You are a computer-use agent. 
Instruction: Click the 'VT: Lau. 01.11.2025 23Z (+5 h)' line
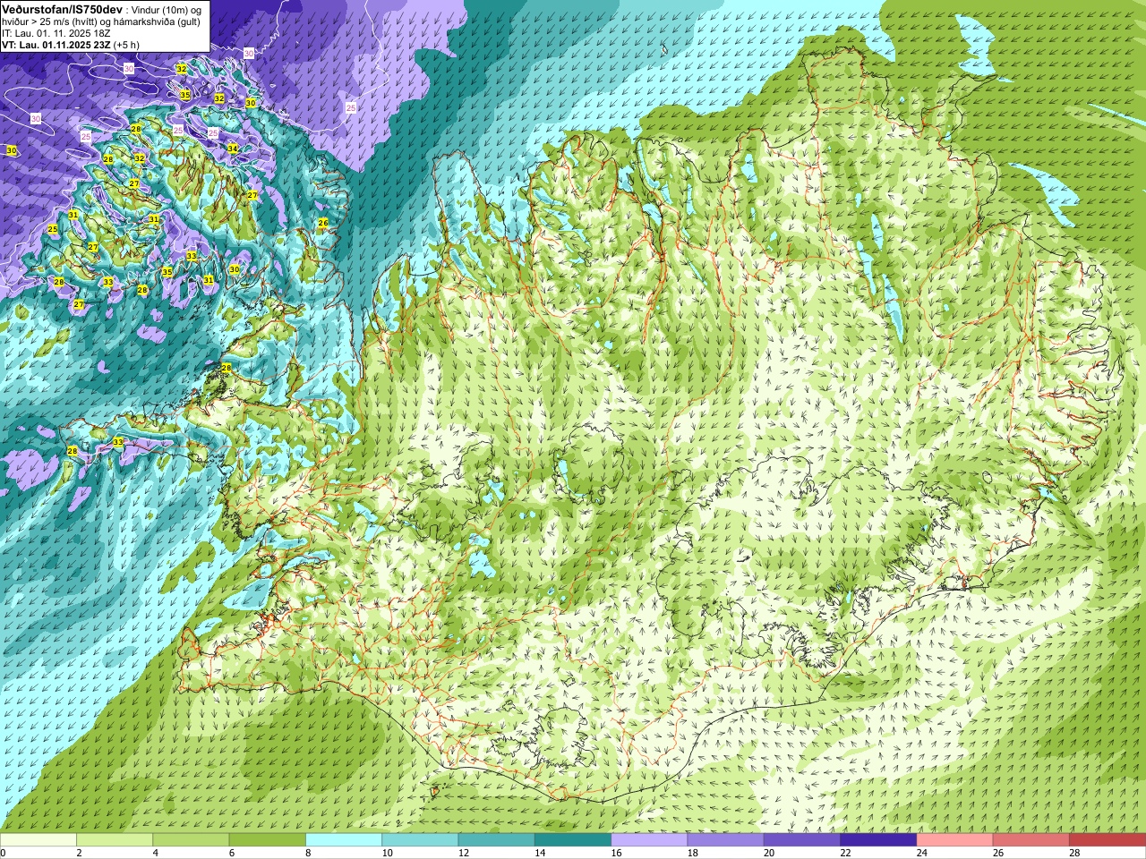click(x=70, y=45)
